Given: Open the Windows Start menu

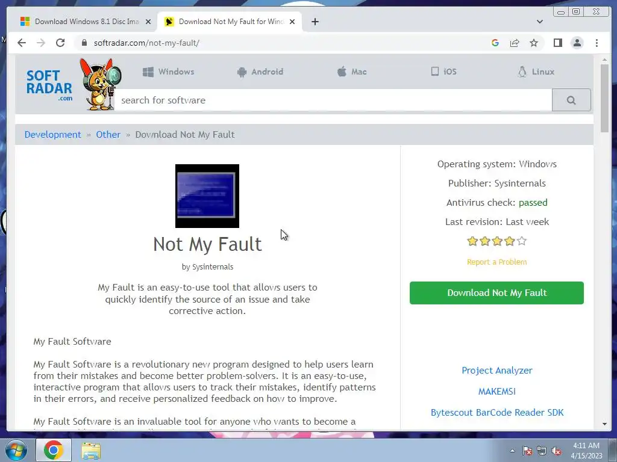Looking at the screenshot, I should [x=16, y=450].
